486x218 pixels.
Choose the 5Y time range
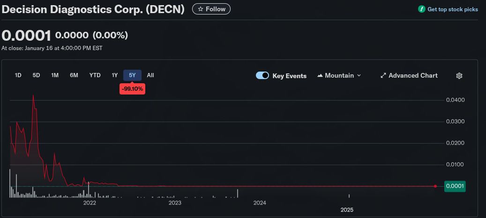coord(132,75)
